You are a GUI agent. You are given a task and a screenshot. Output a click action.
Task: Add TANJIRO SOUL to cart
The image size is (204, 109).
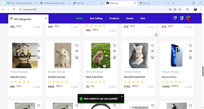(x=39, y=57)
